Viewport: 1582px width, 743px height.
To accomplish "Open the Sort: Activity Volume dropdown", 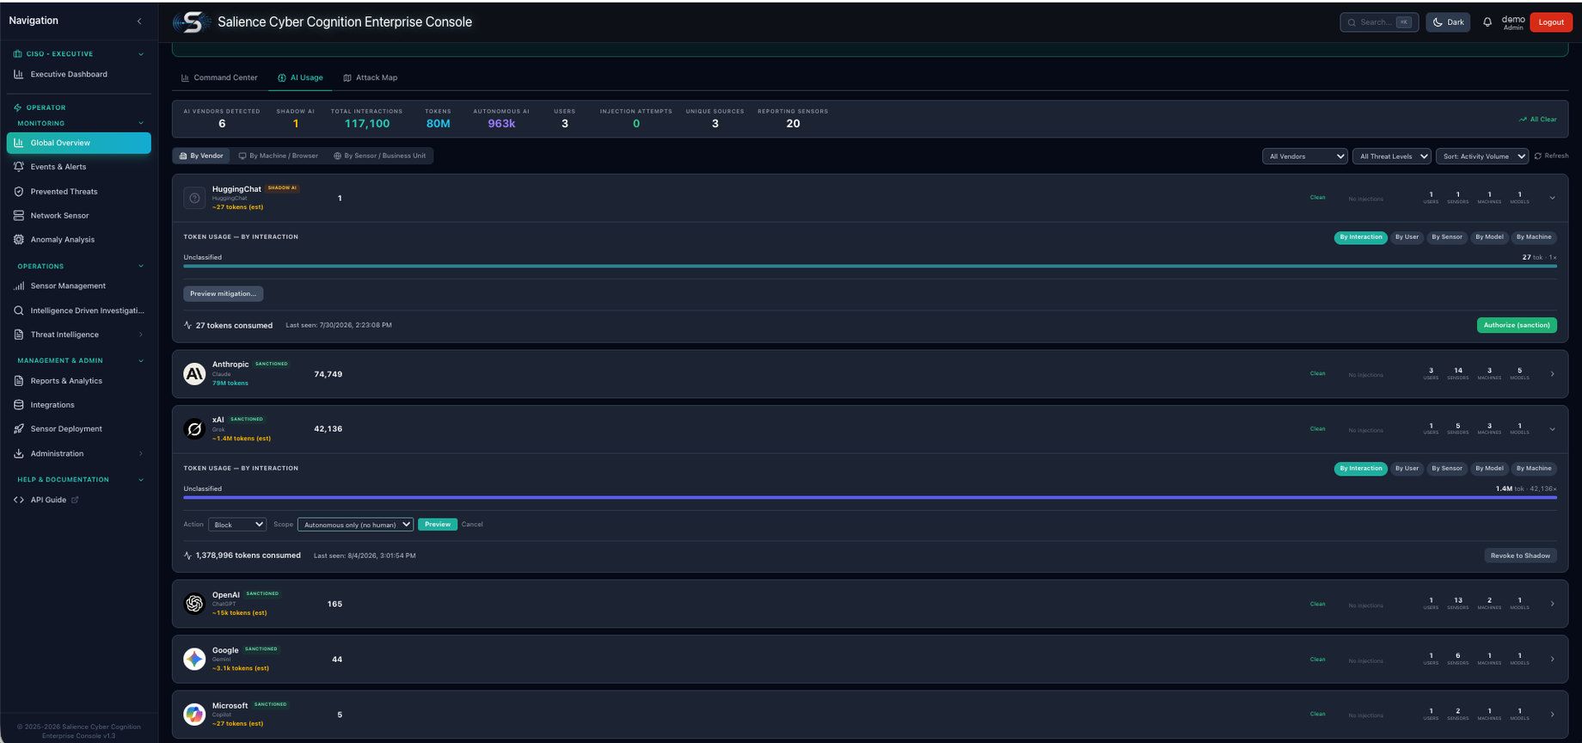I will pos(1481,157).
